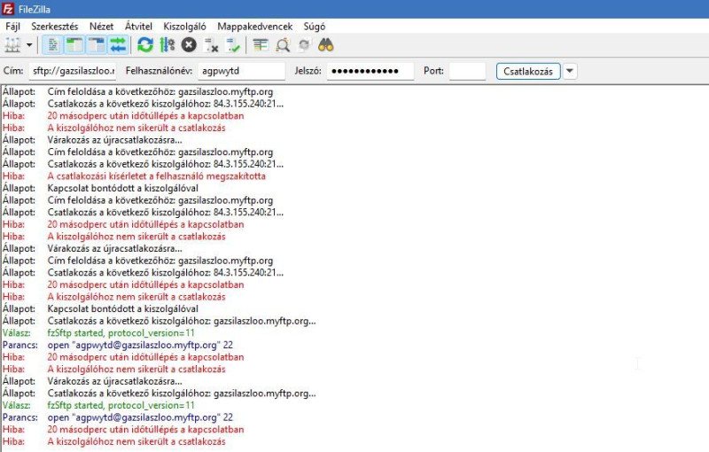Screen dimensions: 709x452
Task: Cancel the current operation
Action: pos(189,45)
